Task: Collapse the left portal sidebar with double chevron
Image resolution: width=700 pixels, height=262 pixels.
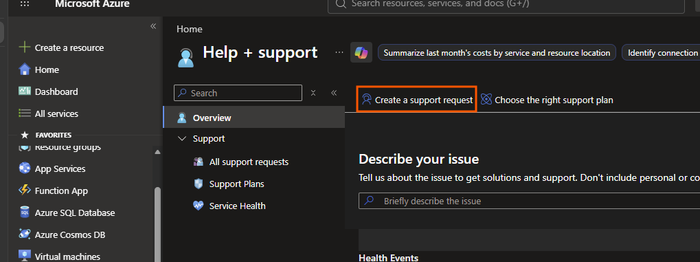Action: 153,26
